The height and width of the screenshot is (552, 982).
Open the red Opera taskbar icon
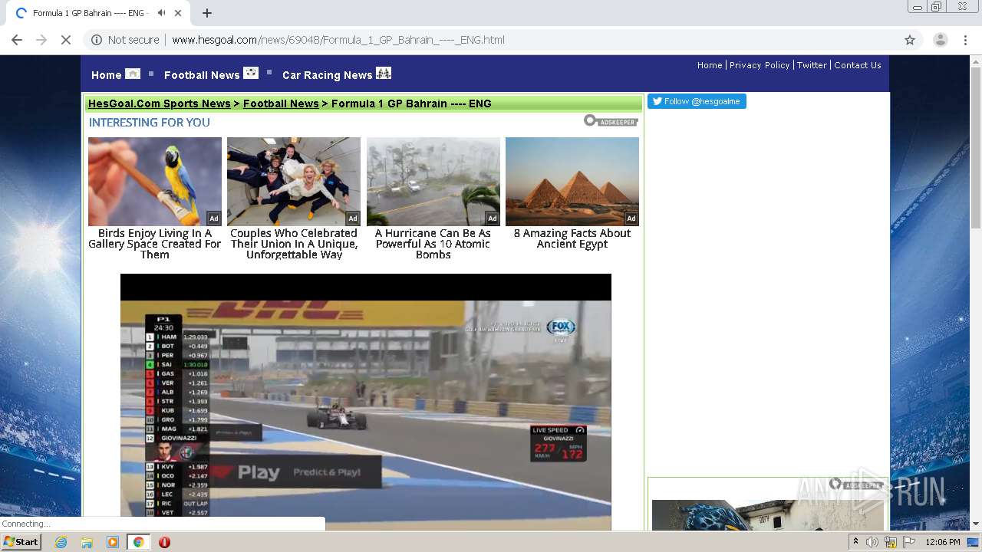[x=164, y=542]
